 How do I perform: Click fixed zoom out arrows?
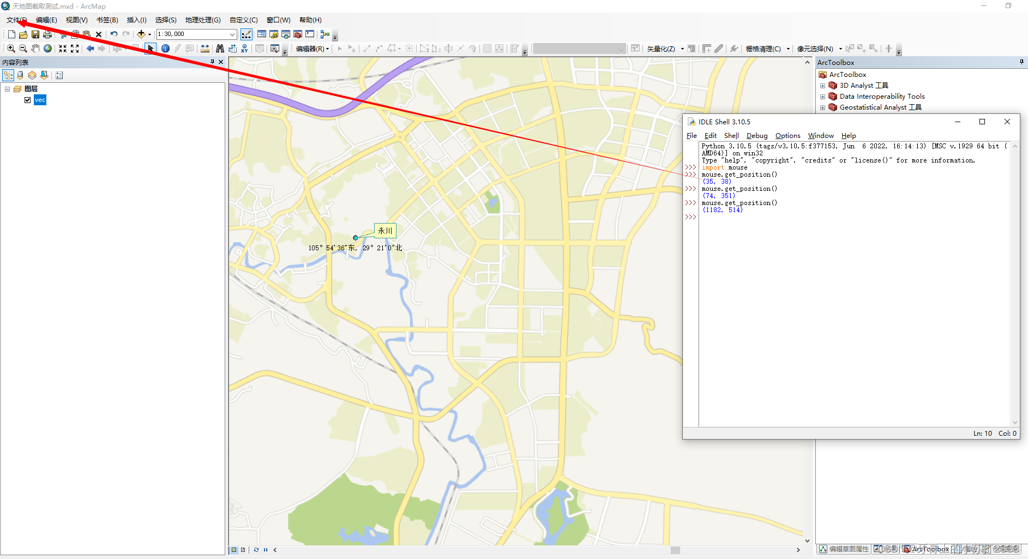(x=75, y=49)
